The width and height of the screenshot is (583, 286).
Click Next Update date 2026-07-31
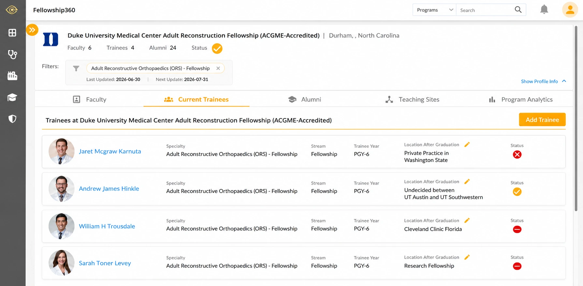pyautogui.click(x=196, y=79)
